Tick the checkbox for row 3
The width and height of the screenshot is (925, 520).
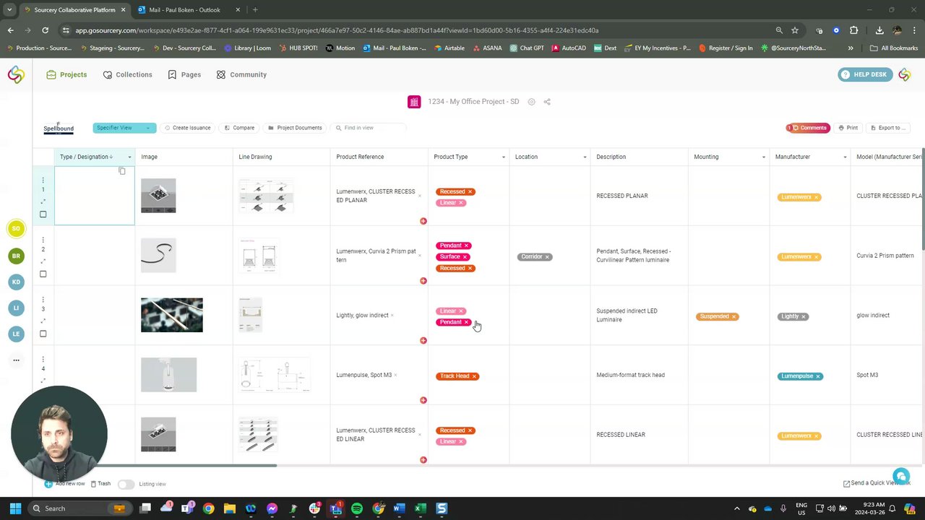point(43,334)
